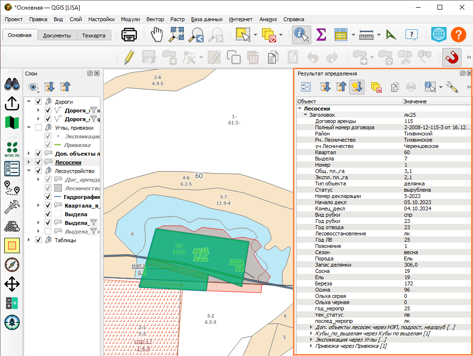
Task: Switch to the Техкарта tab
Action: click(x=94, y=35)
